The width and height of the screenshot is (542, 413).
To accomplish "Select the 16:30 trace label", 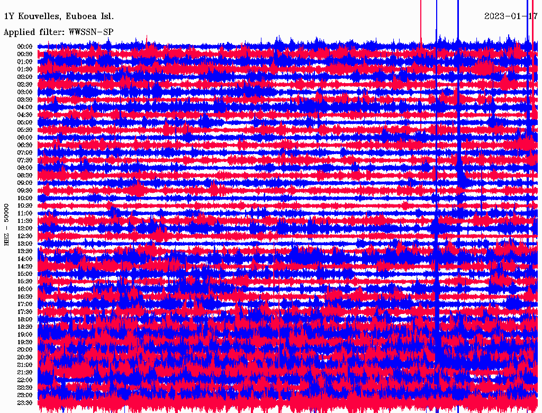I will coord(25,297).
